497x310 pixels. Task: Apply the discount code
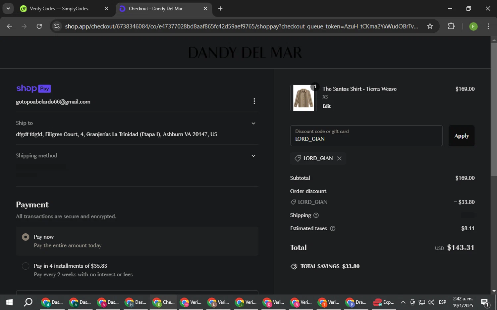tap(462, 136)
